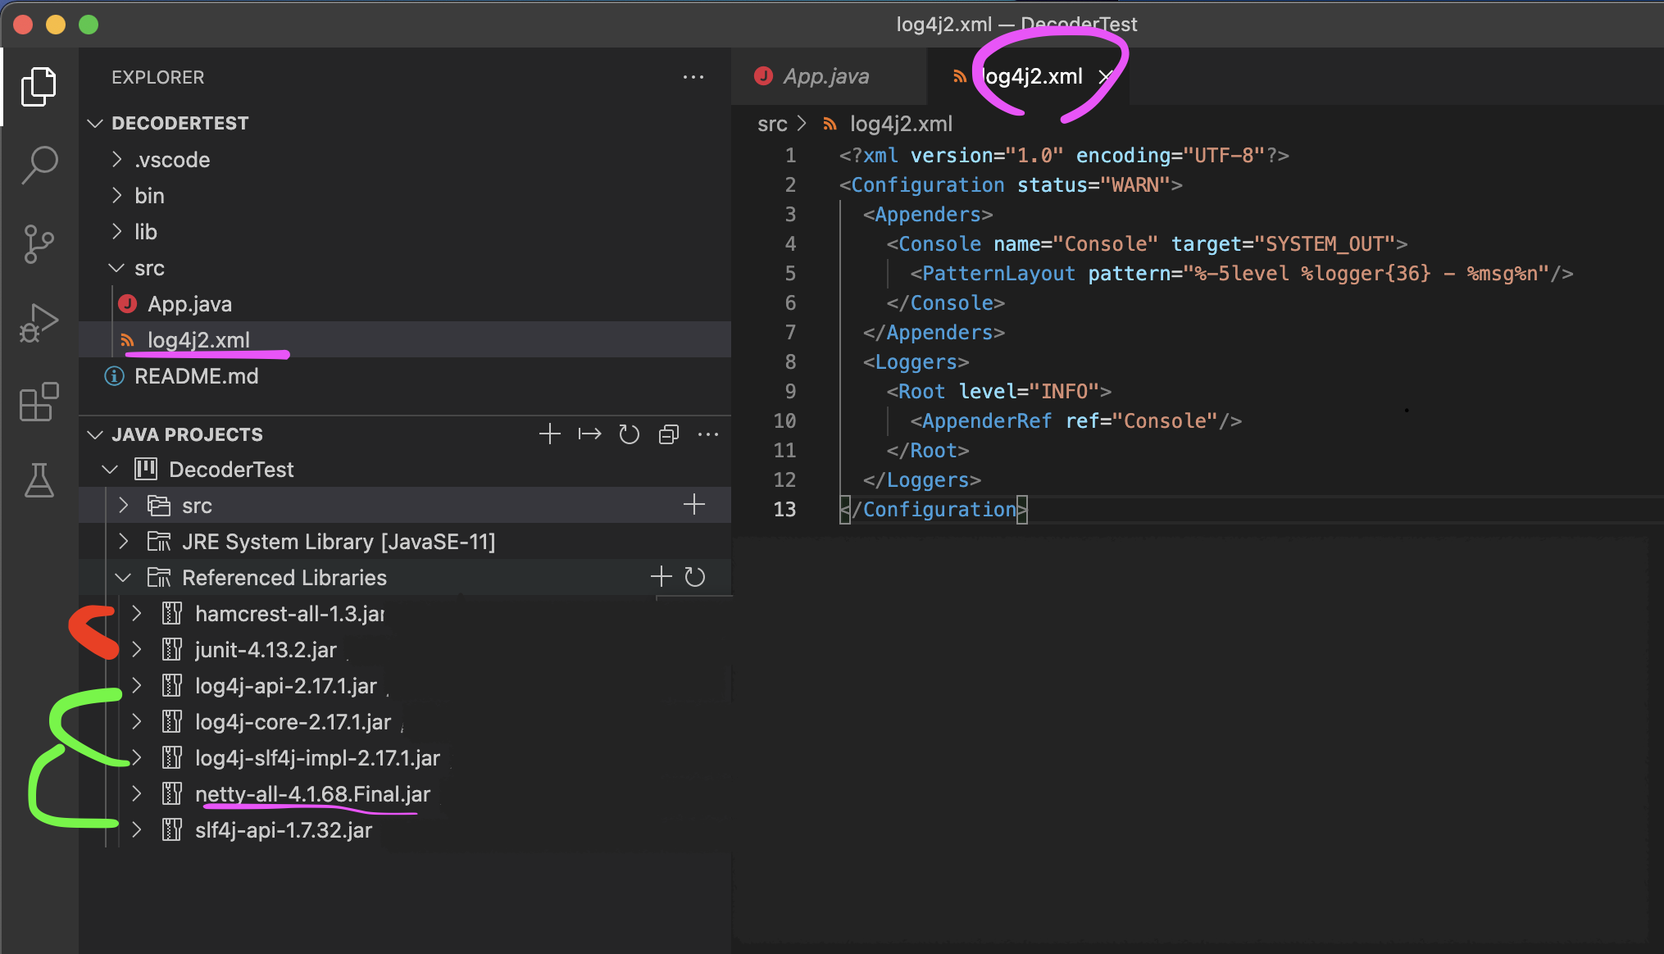This screenshot has width=1664, height=954.
Task: Open the Search view in activity bar
Action: 39,165
